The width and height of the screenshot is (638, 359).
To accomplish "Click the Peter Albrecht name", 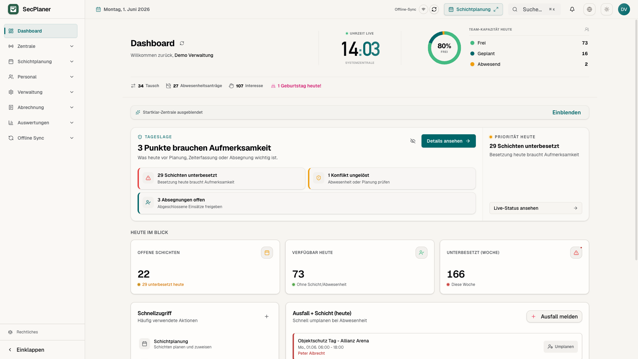I will coord(311,353).
